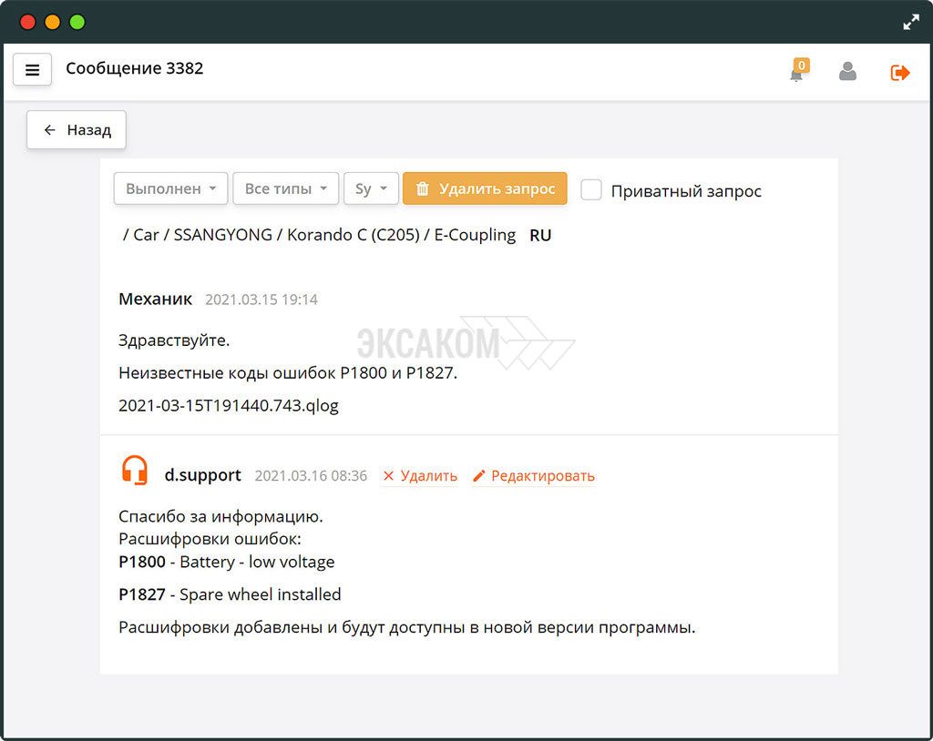Open notifications bell with badge
Viewport: 933px width, 741px height.
(x=797, y=72)
